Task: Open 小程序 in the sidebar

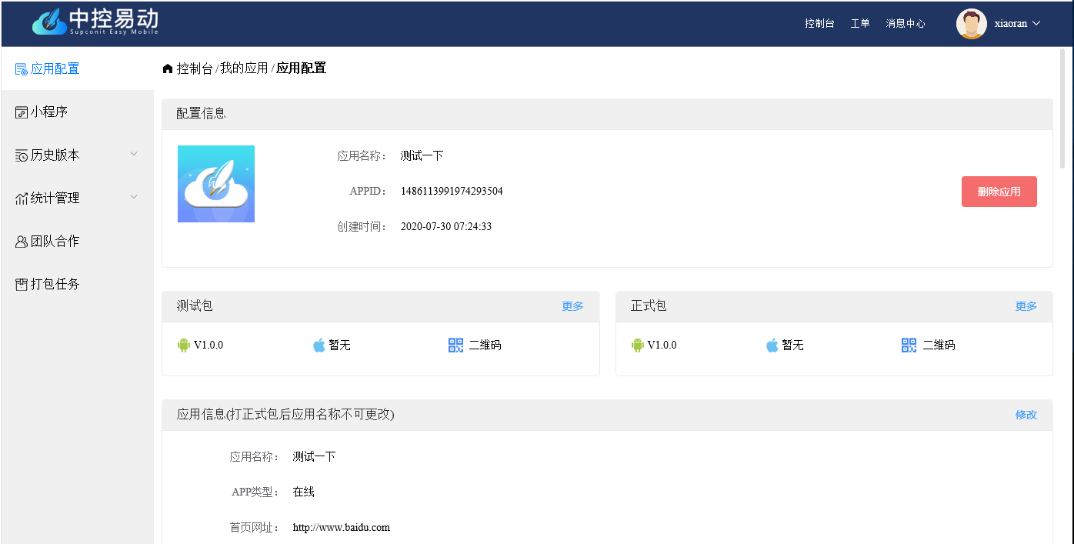Action: 77,112
